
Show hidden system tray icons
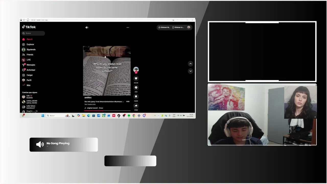(x=155, y=116)
